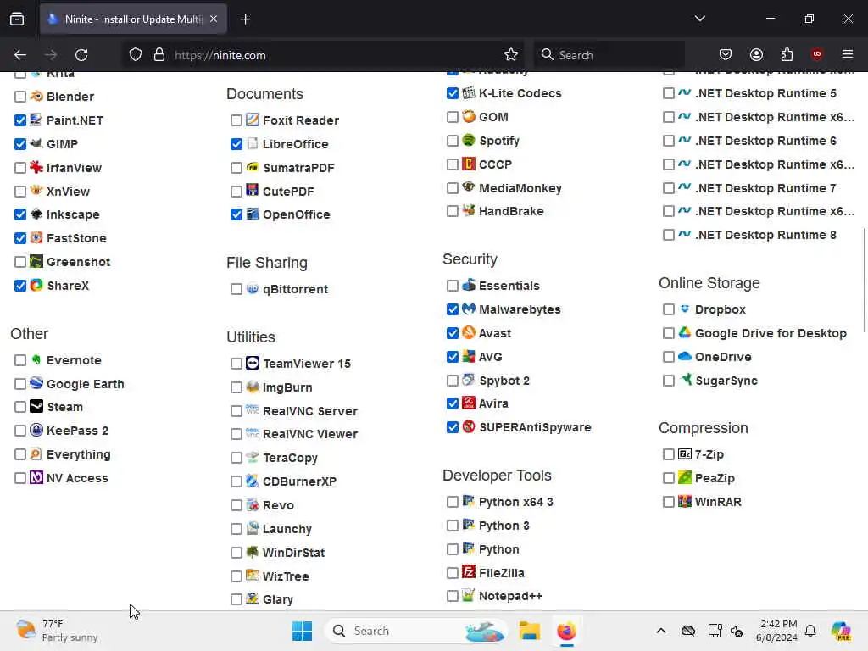Viewport: 868px width, 651px height.
Task: Uncheck the SUPERAntiSpyware checkbox
Action: click(x=453, y=427)
